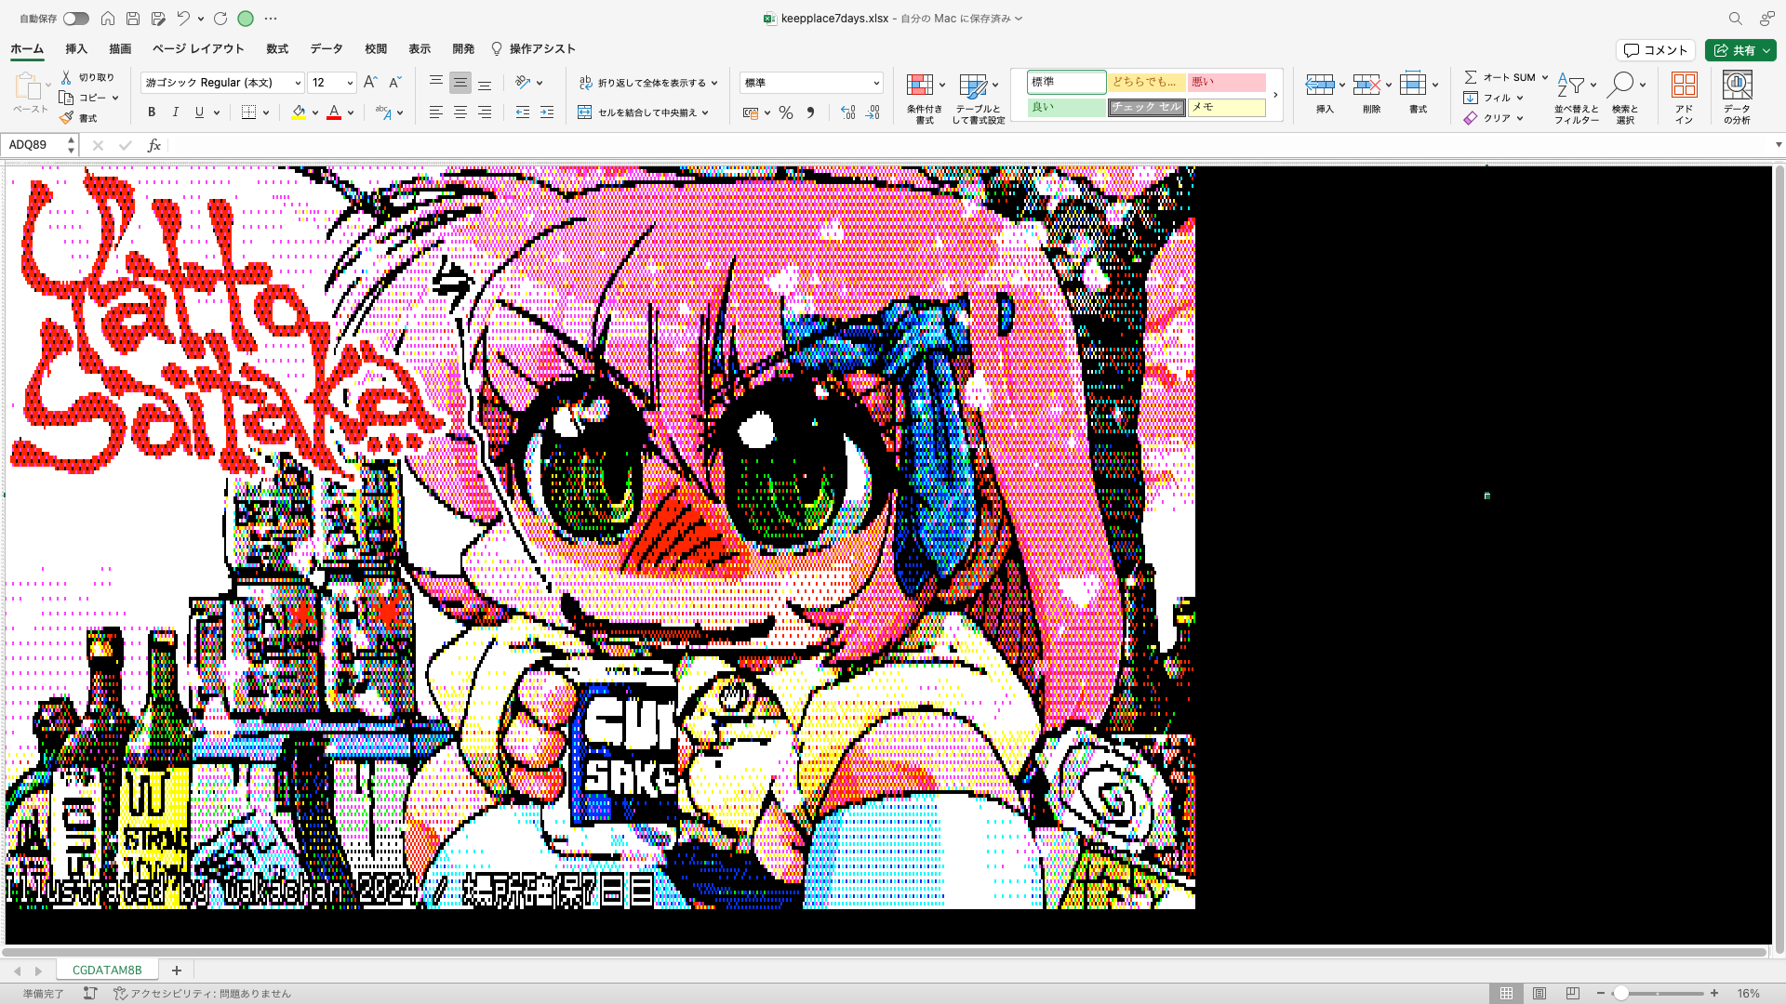Click the text orientation icon

click(x=523, y=83)
